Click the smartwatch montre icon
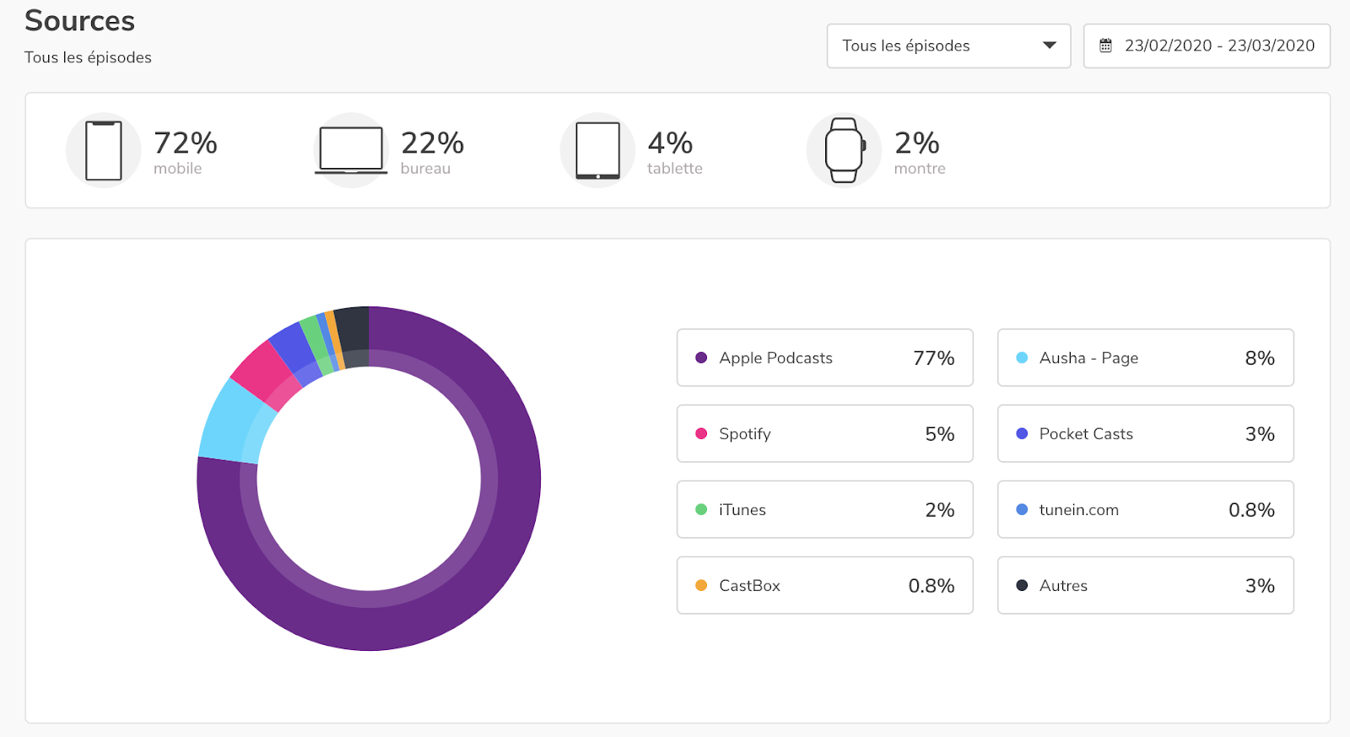This screenshot has width=1350, height=737. 845,150
